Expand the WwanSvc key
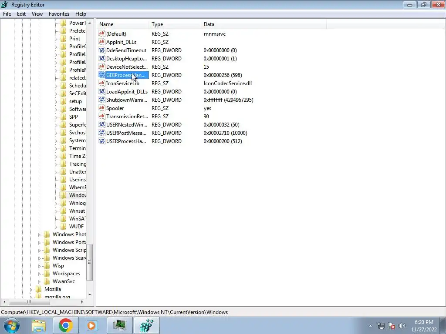This screenshot has height=334, width=446. (40, 281)
